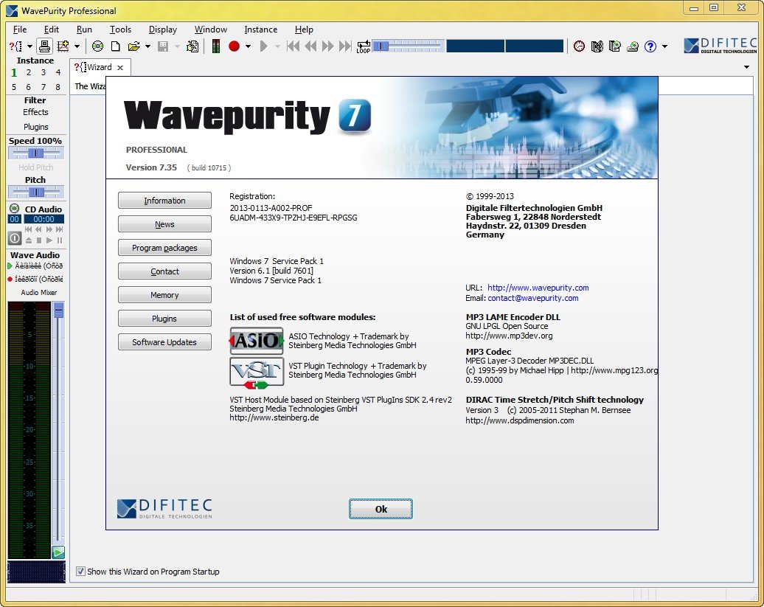This screenshot has width=764, height=607.
Task: Click the greyed floppy disk save icon
Action: pyautogui.click(x=163, y=46)
